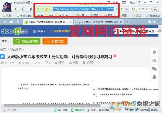Image resolution: width=162 pixels, height=113 pixels.
Task: Click the browser back arrow button
Action: [x=16, y=9]
